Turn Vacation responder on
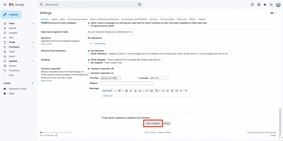Image resolution: width=283 pixels, height=141 pixels. point(89,73)
